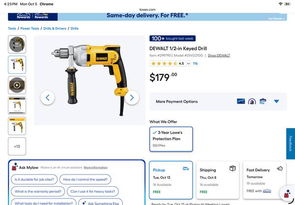
Task: Toggle the 3-Year Lowe's Protection Plan
Action: pos(171,139)
